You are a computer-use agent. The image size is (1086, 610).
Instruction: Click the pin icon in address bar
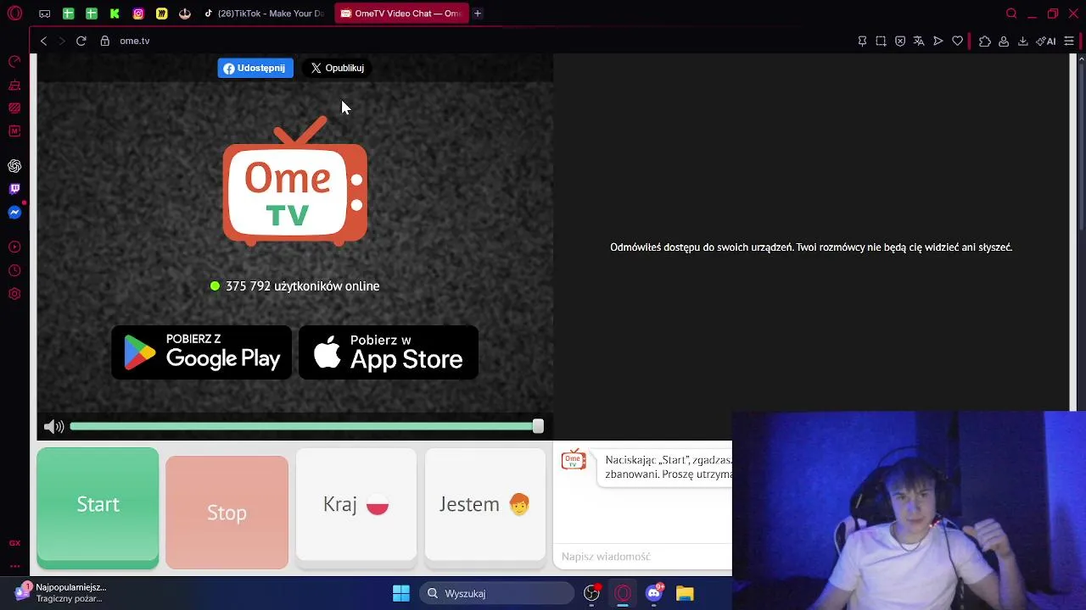tap(862, 41)
